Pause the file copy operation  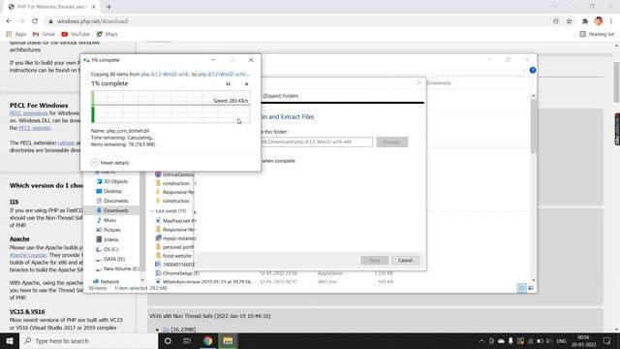pos(229,84)
